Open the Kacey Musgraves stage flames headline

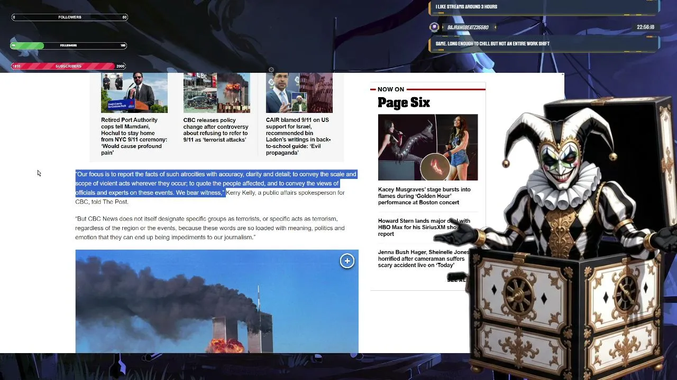point(424,196)
